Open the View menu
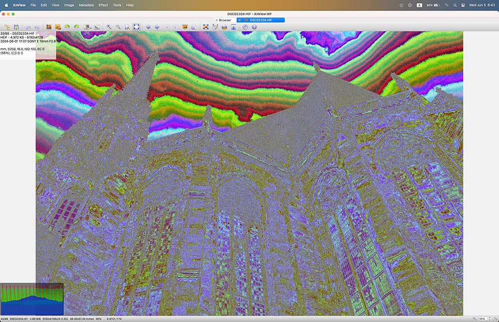The width and height of the screenshot is (499, 322). coord(56,5)
